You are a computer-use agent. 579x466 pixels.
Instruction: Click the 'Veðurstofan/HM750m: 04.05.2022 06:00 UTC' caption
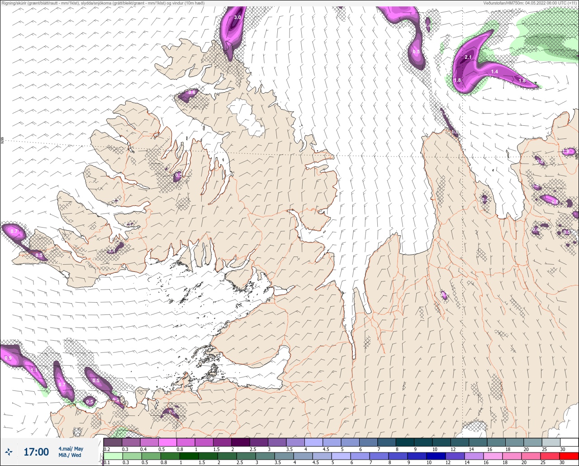click(x=525, y=3)
